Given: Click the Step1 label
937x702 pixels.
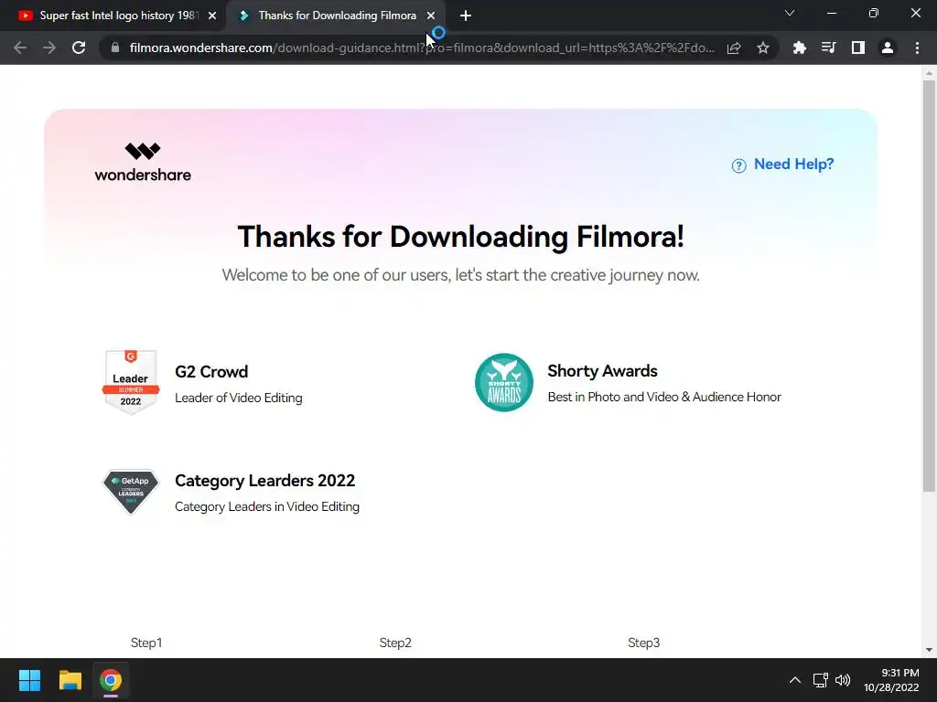Looking at the screenshot, I should coord(146,643).
